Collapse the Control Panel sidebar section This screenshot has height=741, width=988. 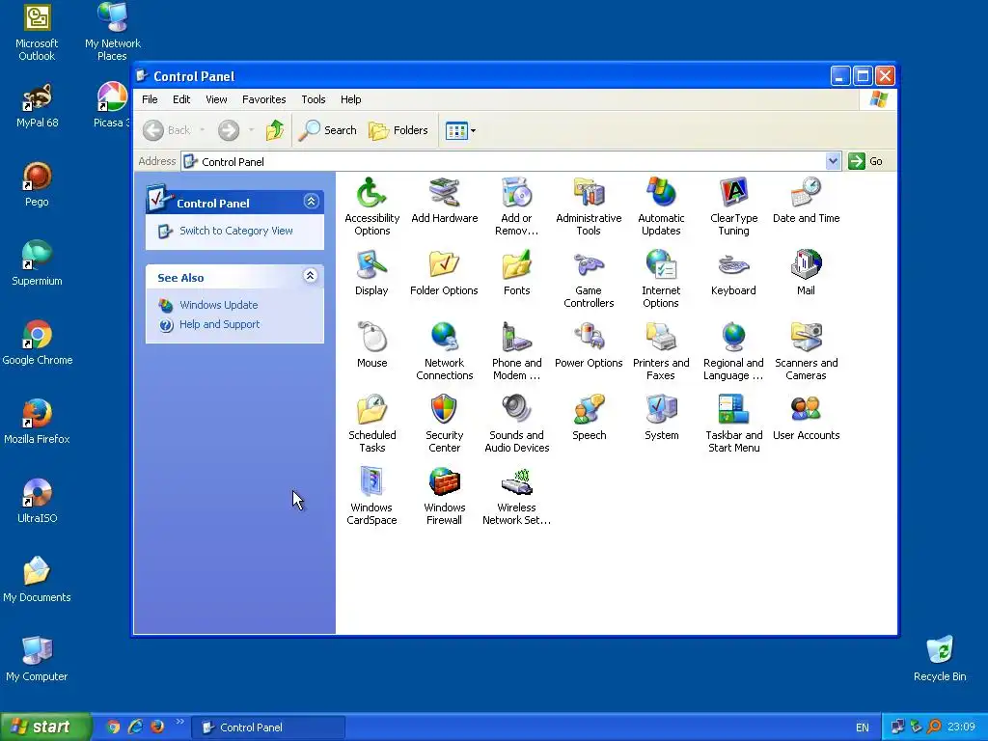pyautogui.click(x=311, y=202)
